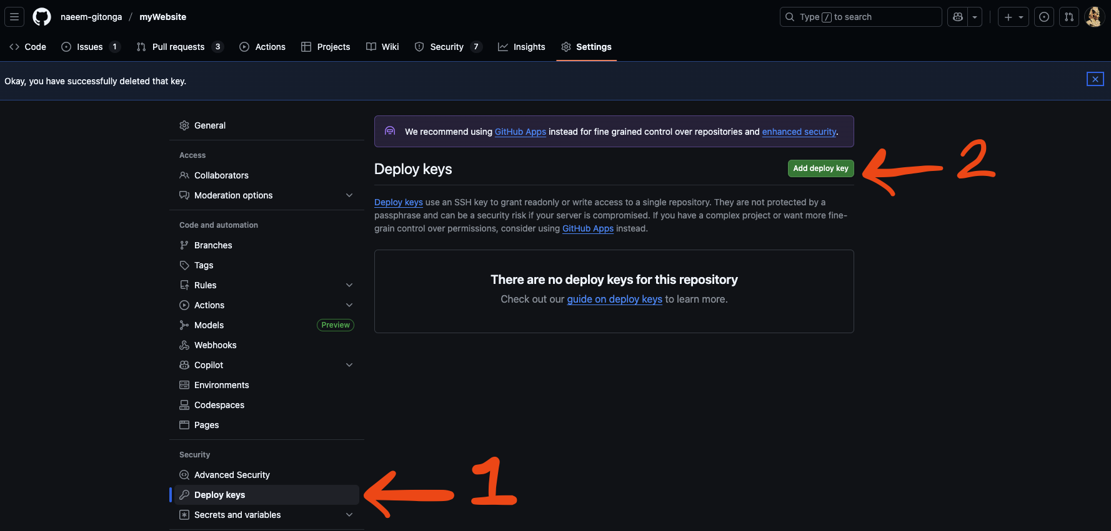Open the guide on deploy keys link

coord(614,300)
